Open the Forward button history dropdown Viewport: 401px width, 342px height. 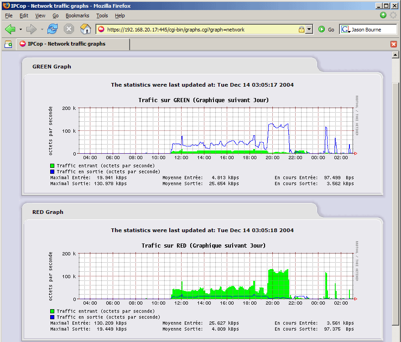point(42,30)
